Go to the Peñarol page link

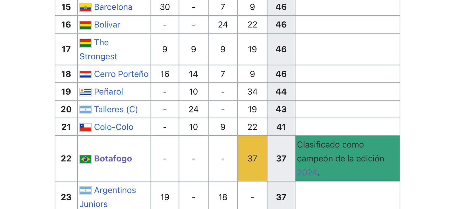(108, 91)
